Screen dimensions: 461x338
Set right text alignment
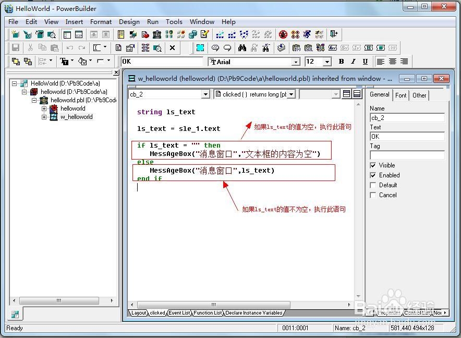coord(404,62)
